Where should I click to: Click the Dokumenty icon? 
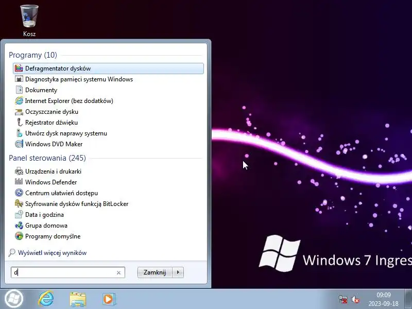pyautogui.click(x=19, y=90)
